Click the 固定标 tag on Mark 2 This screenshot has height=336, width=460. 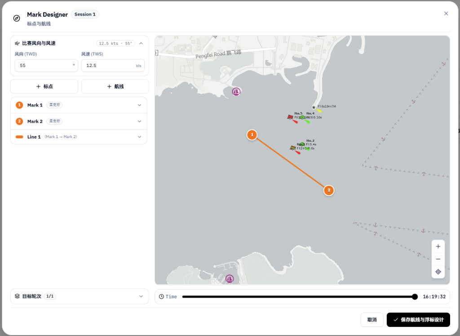[54, 121]
